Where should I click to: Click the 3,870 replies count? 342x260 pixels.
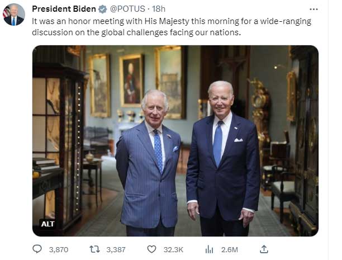point(58,249)
